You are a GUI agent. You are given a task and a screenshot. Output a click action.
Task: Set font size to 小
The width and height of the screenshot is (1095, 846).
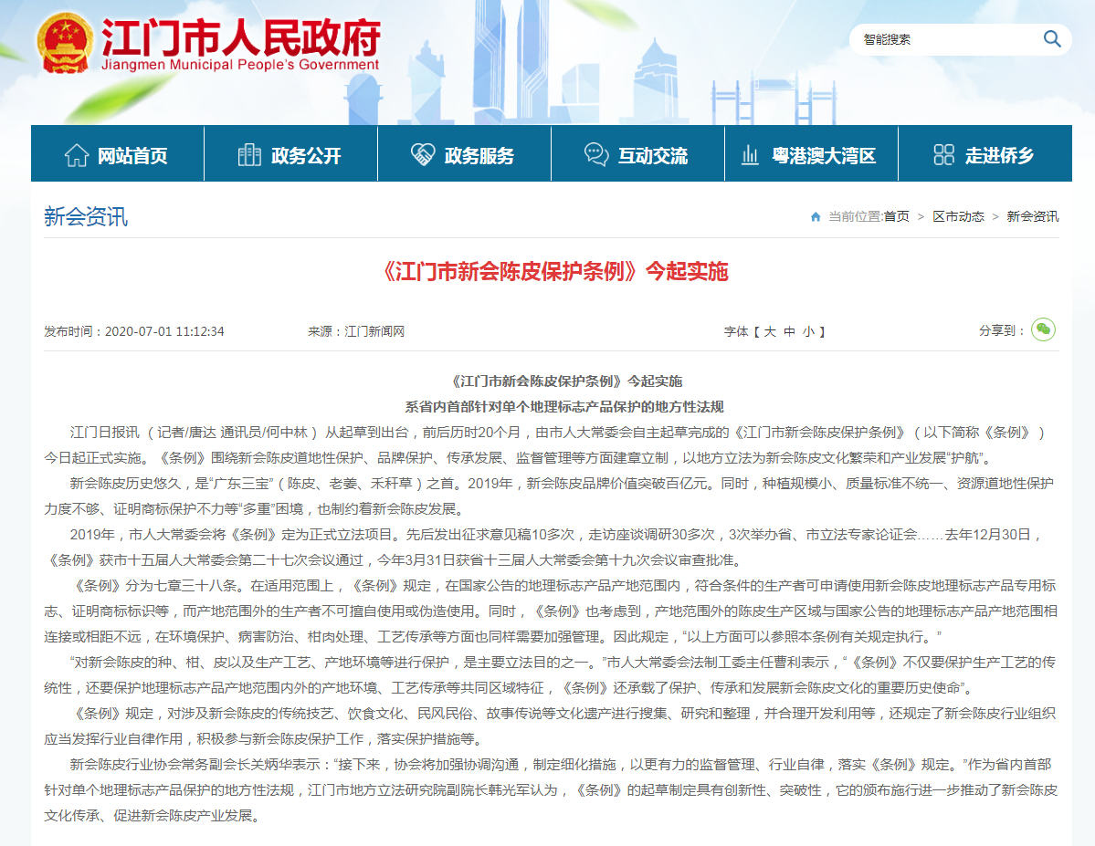[x=808, y=331]
